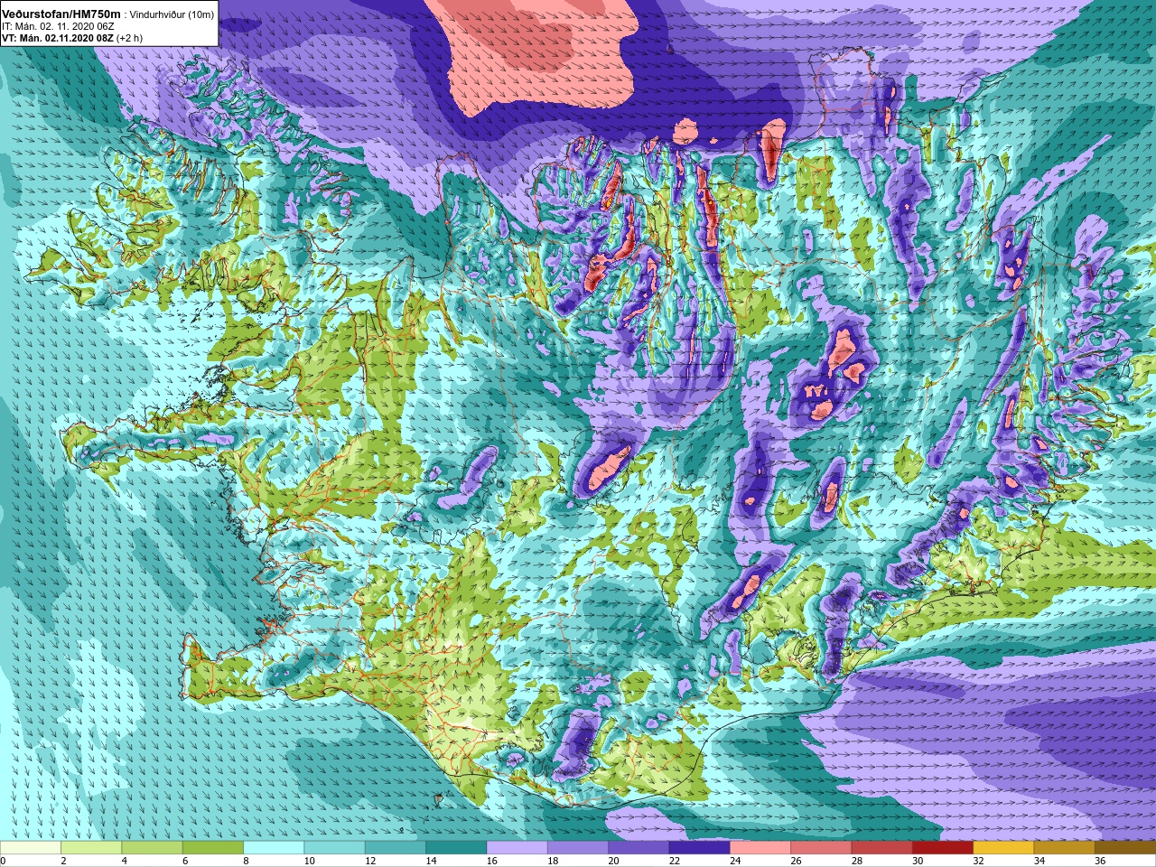Select the 30–32 dark red legend swatch
1156x867 pixels.
point(943,848)
